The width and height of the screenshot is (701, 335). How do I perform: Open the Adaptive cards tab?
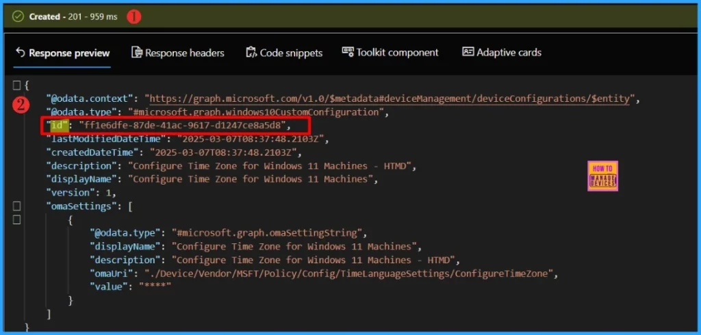click(502, 53)
